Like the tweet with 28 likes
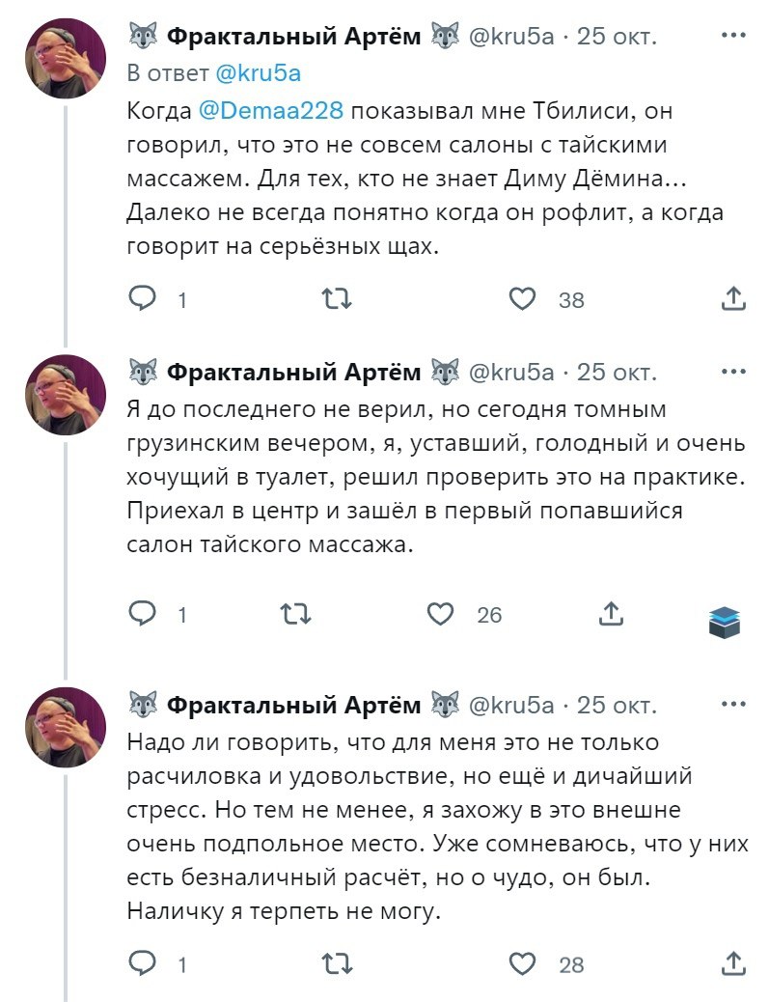The width and height of the screenshot is (769, 1002). pos(522,962)
